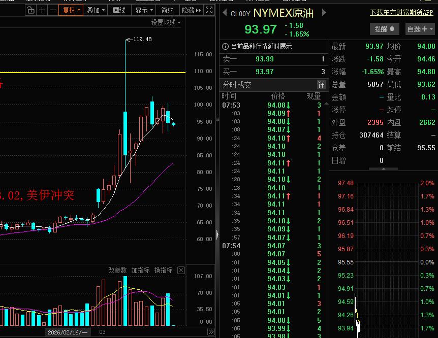
Task: Toggle fullscreen chart icon
Action: [x=209, y=10]
